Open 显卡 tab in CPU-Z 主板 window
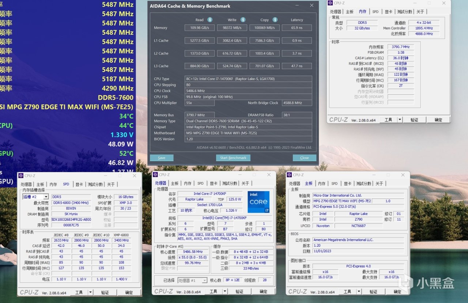 (347, 183)
